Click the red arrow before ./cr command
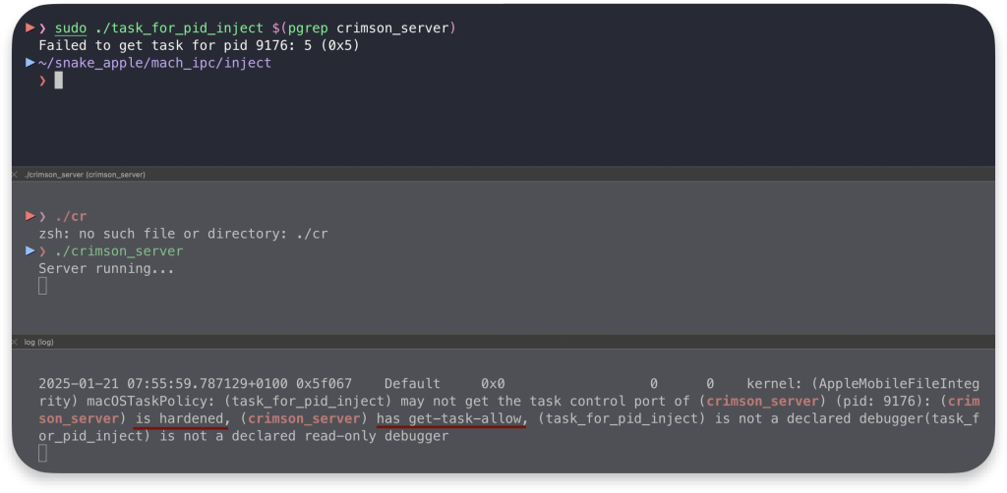The height and width of the screenshot is (493, 1007). click(30, 215)
